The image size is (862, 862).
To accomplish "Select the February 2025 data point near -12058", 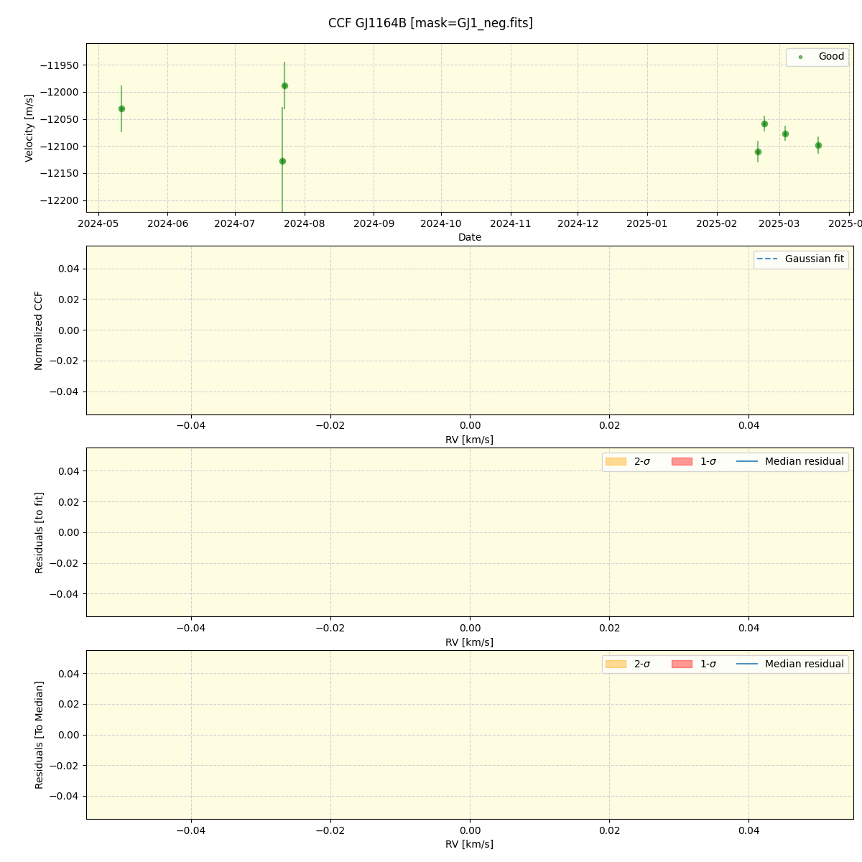I will click(764, 124).
